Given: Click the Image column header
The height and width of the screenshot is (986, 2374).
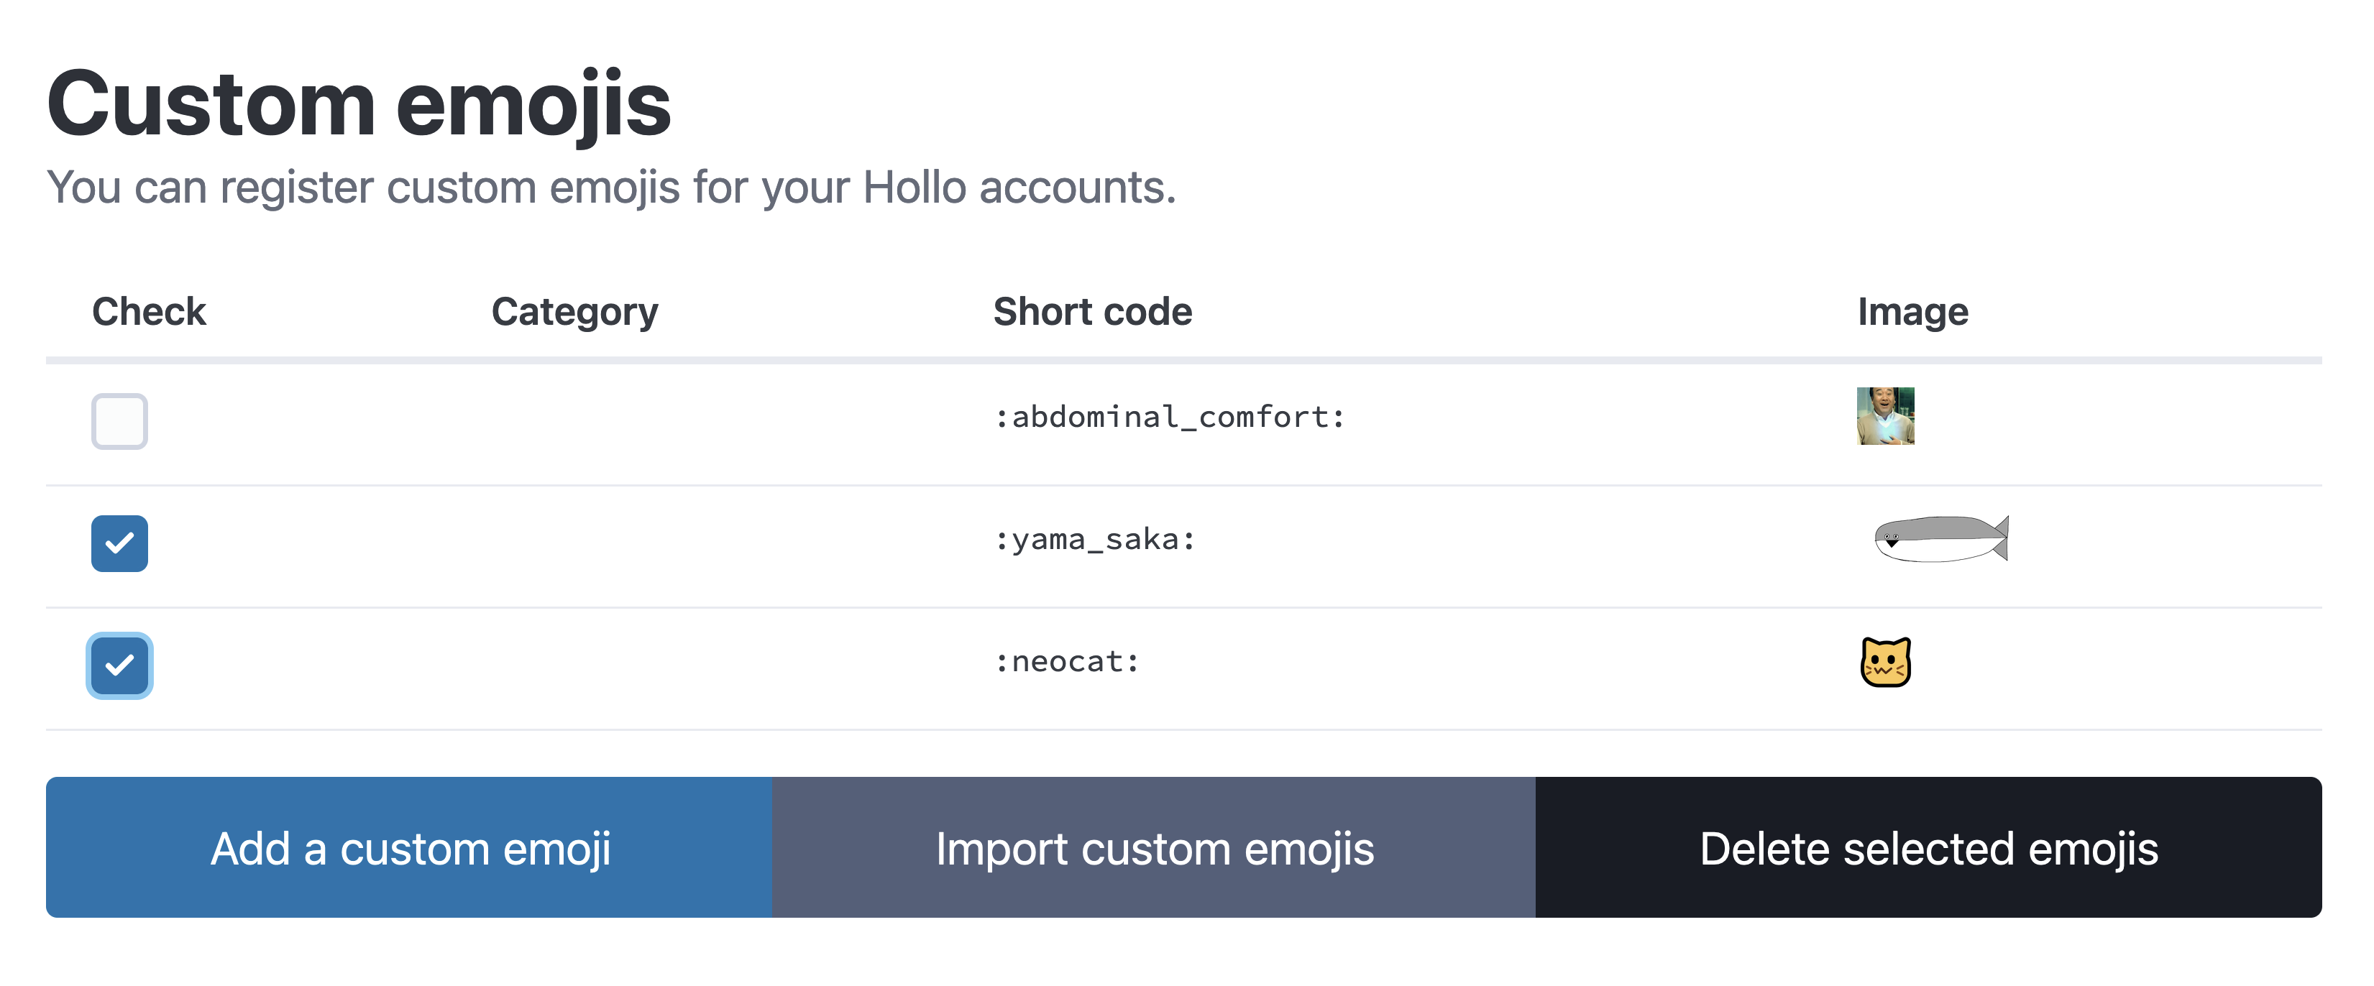Looking at the screenshot, I should point(1912,311).
